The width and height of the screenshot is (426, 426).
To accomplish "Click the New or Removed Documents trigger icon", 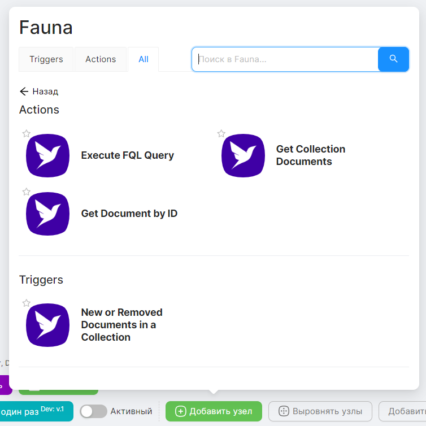I will click(x=47, y=325).
